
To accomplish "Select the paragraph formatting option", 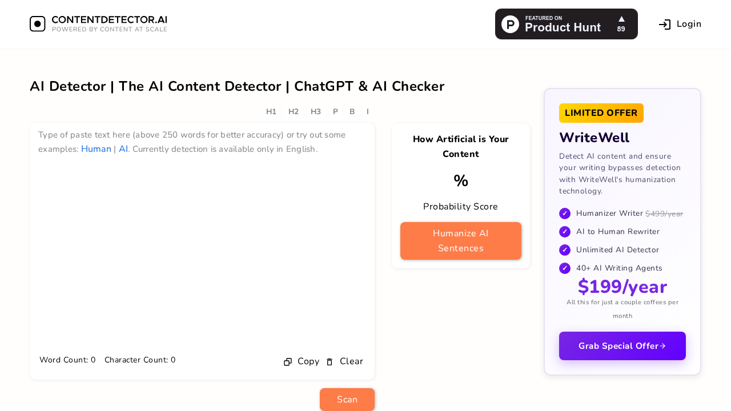I will point(335,111).
